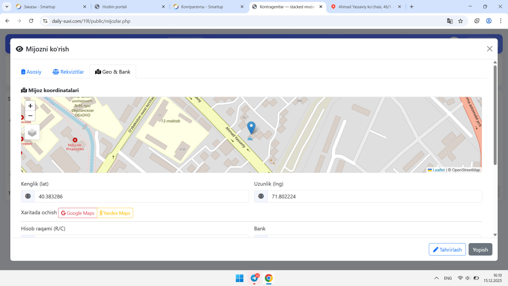Click the Kenglik latitude field

(x=141, y=197)
